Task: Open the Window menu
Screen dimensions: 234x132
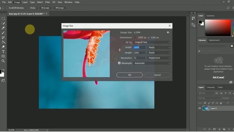Action: (68, 2)
